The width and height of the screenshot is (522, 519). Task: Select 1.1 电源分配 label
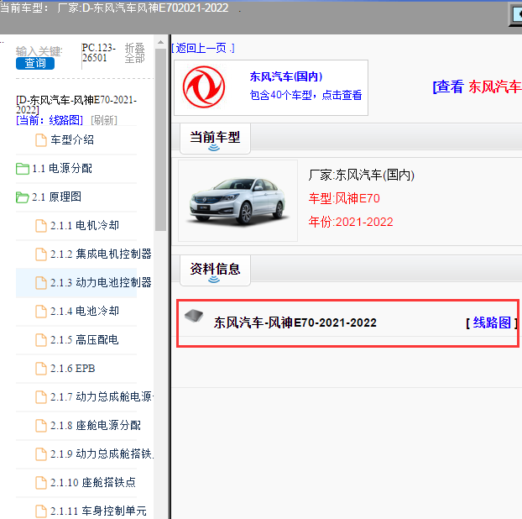point(62,168)
